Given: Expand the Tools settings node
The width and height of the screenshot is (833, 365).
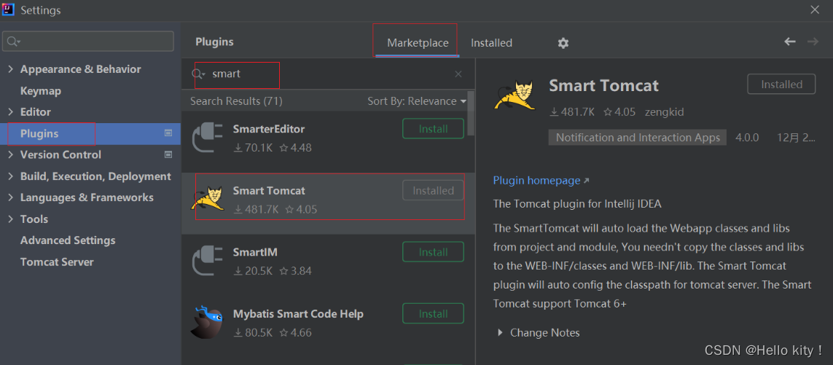Looking at the screenshot, I should point(11,219).
